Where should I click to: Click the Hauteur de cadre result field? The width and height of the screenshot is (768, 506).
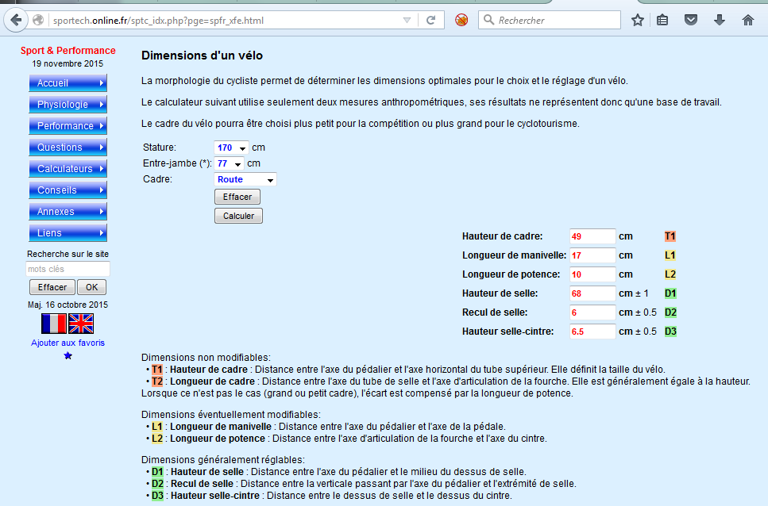pos(592,236)
